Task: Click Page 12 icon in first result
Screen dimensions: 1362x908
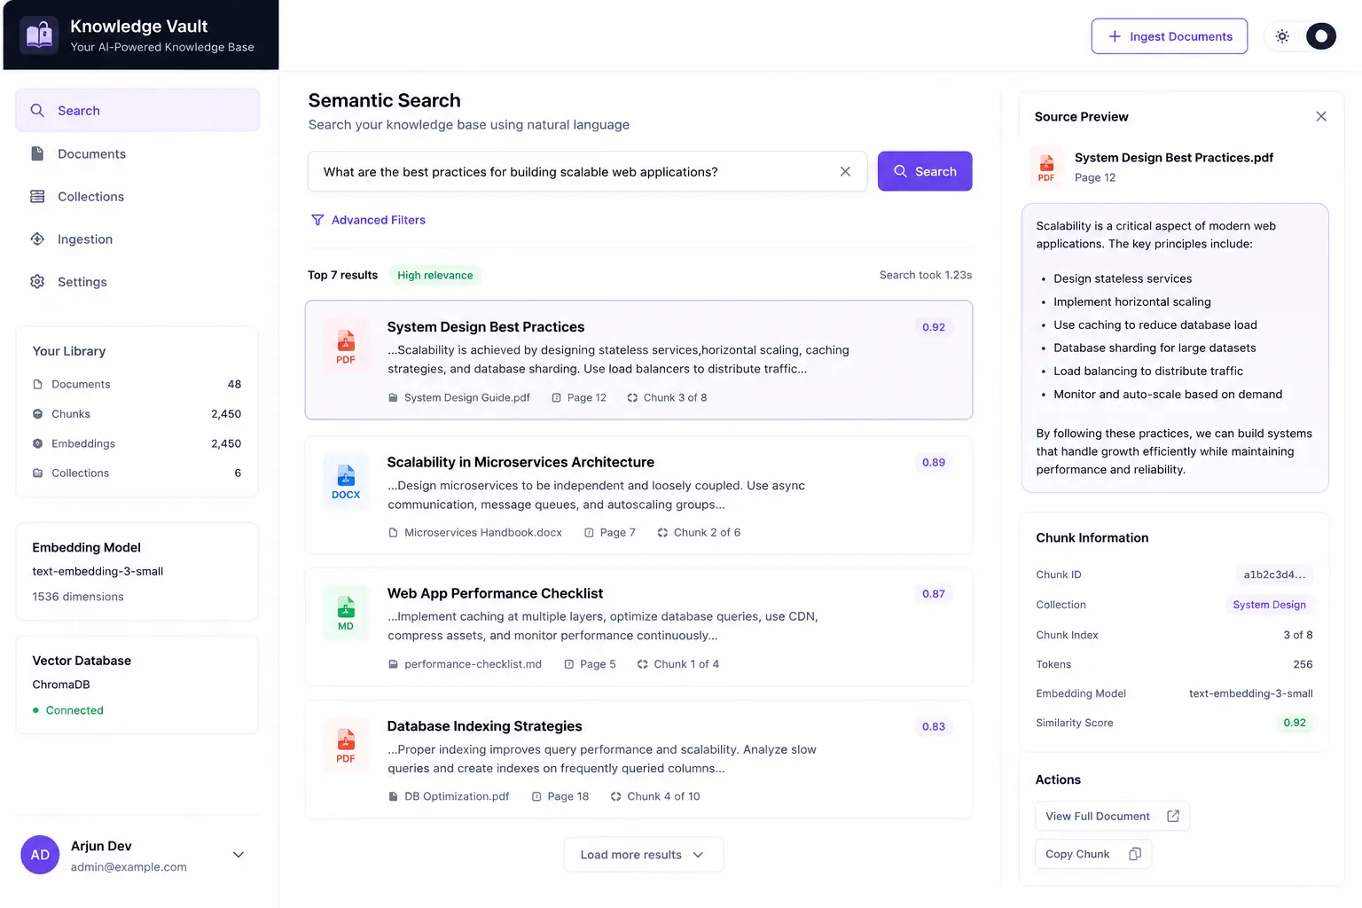Action: [x=557, y=397]
